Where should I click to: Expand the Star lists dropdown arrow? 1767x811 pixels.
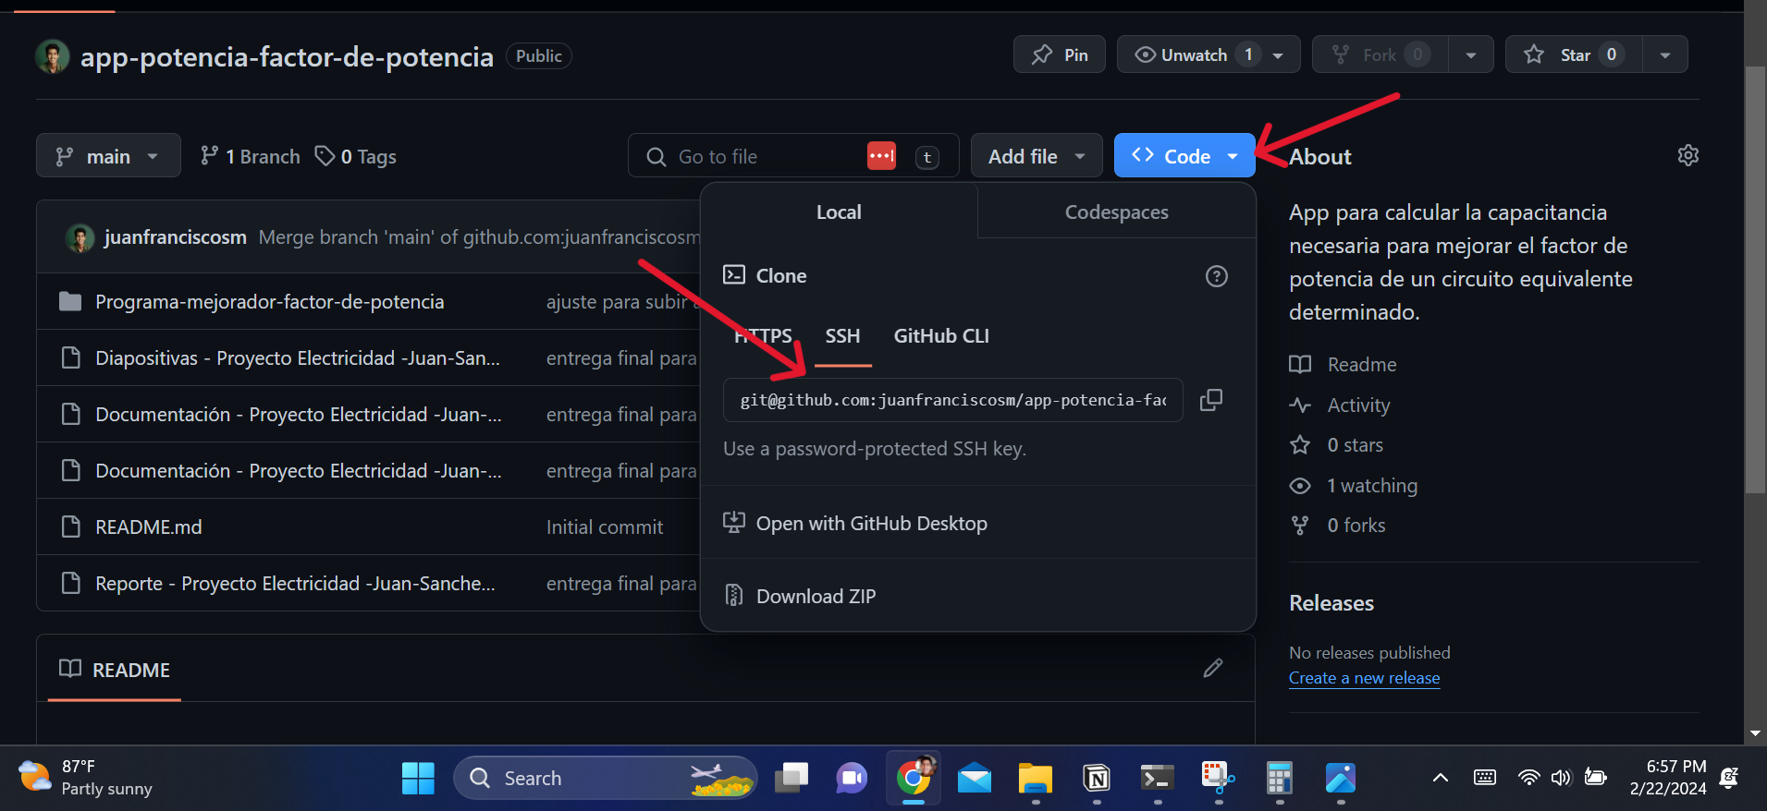pyautogui.click(x=1664, y=54)
